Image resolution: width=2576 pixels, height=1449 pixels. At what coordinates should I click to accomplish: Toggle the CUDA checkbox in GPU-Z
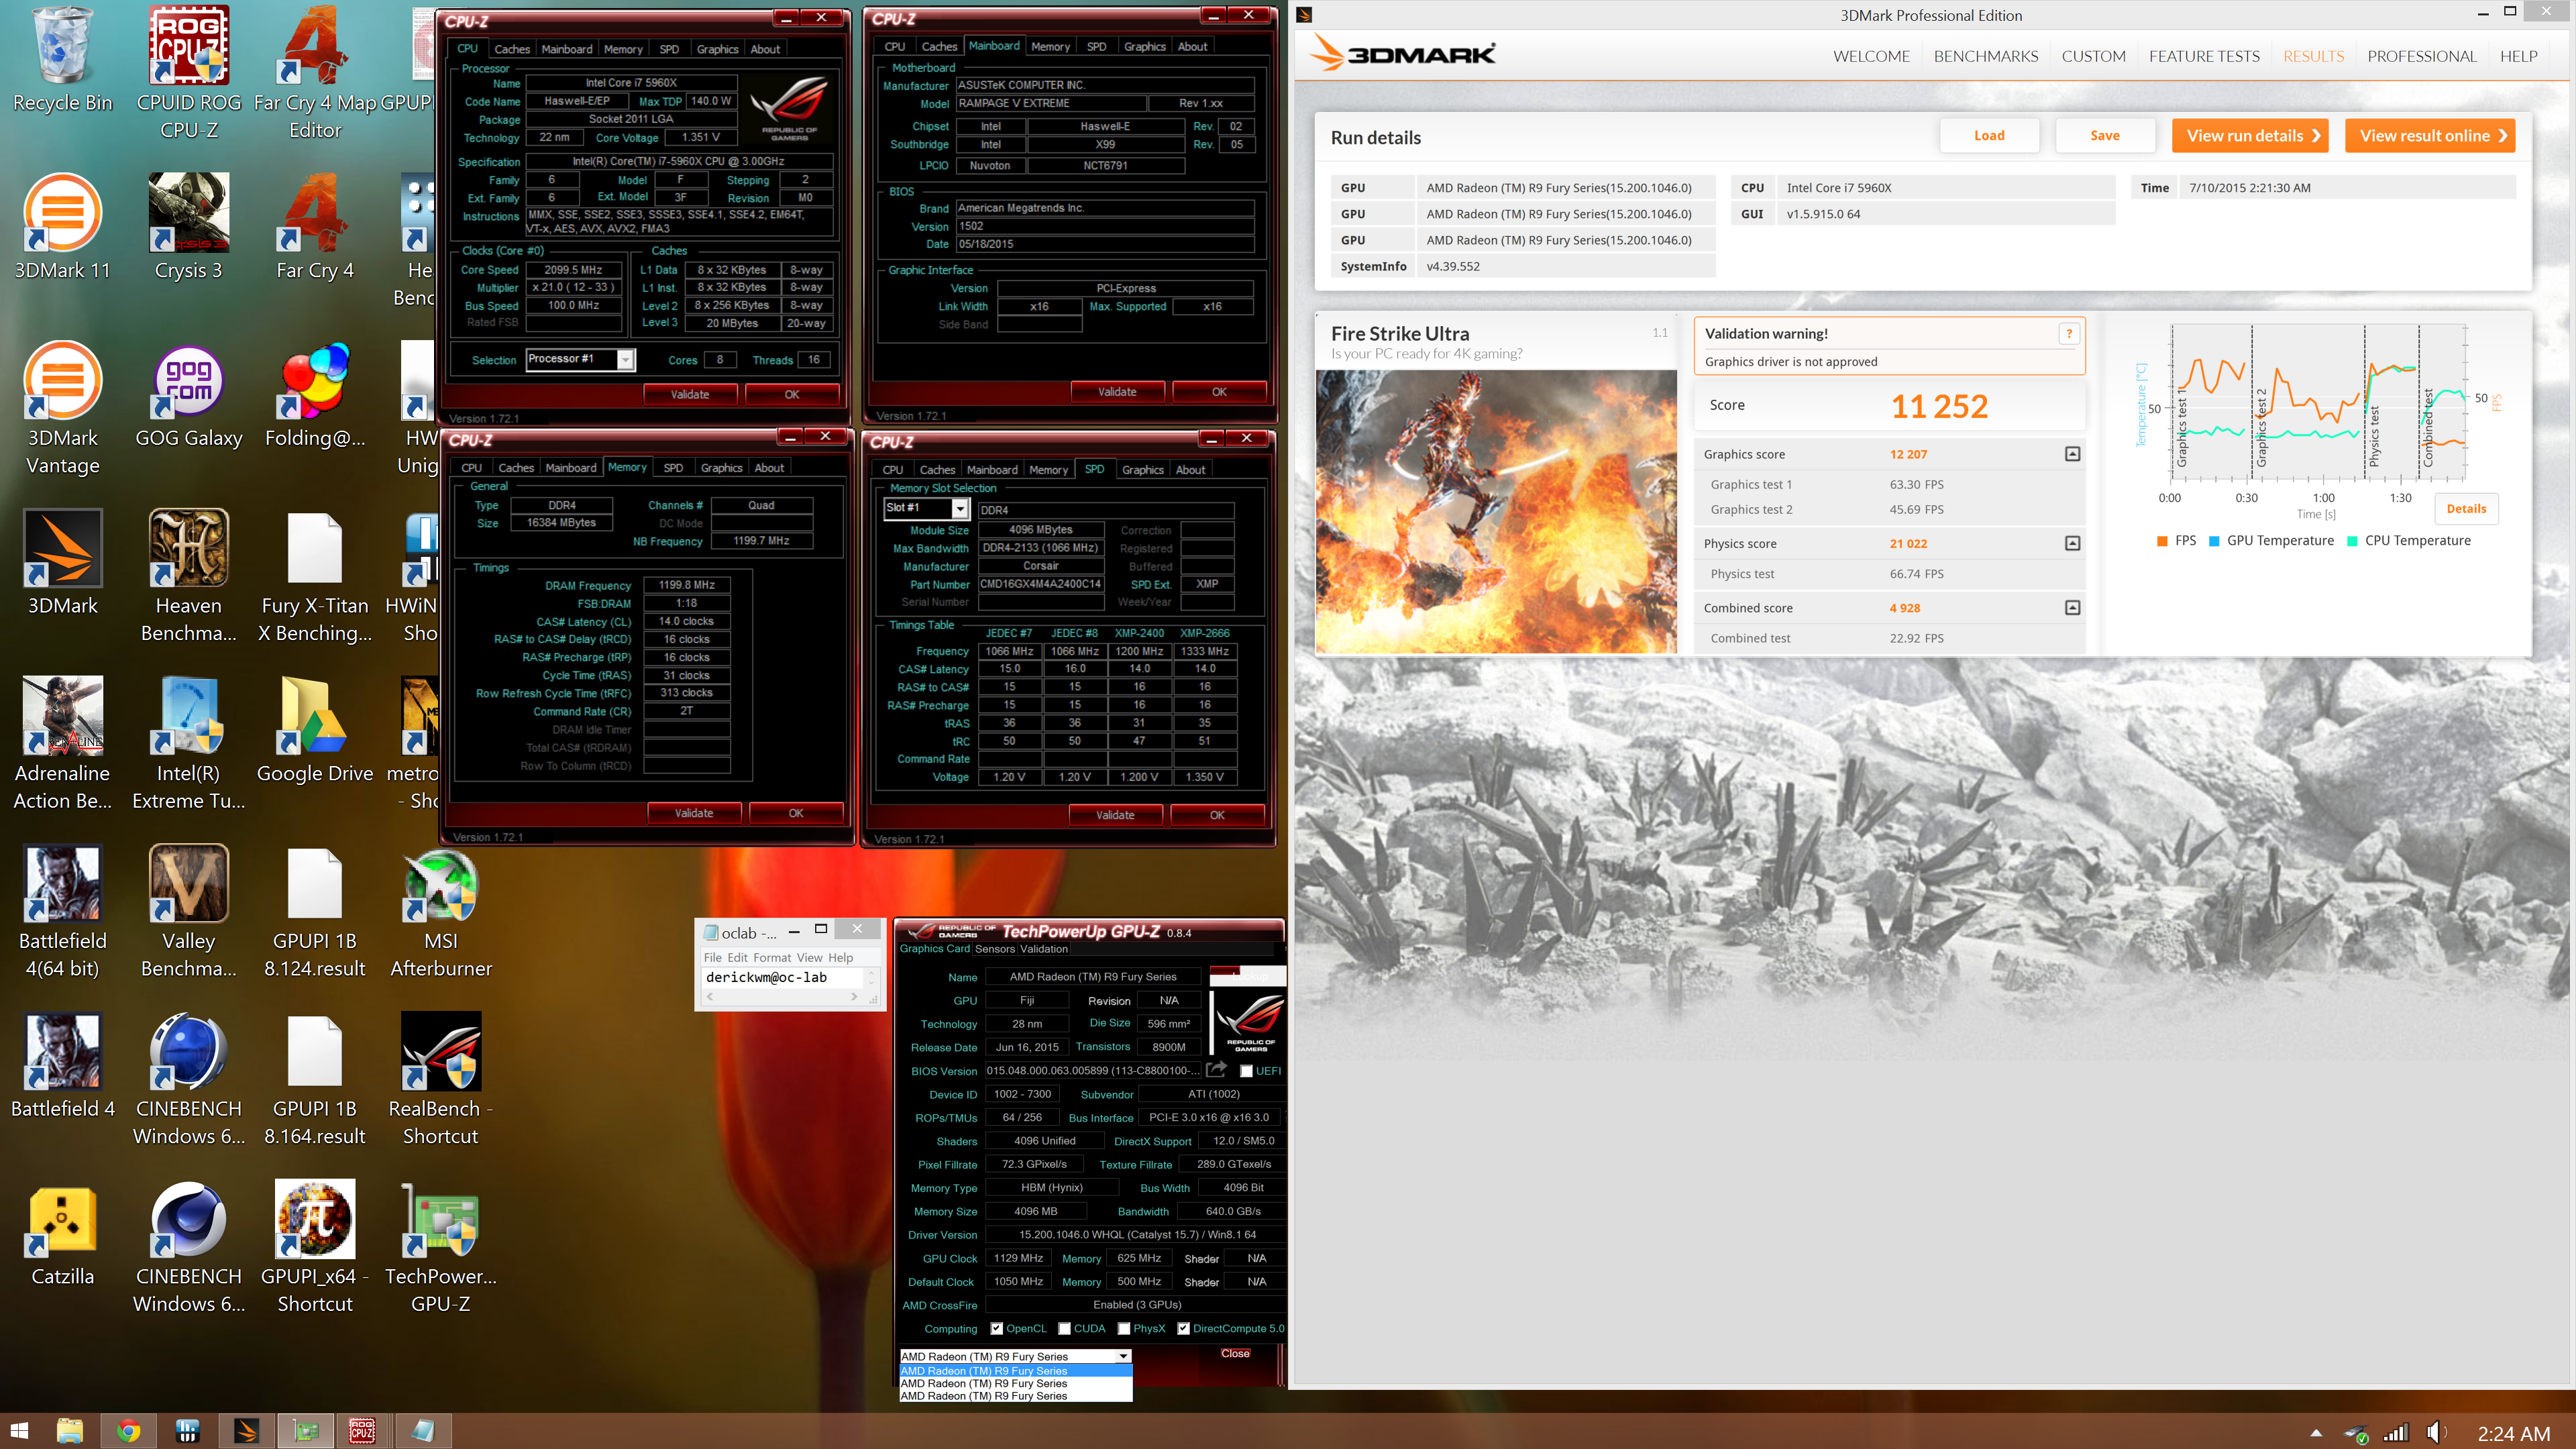[1064, 1328]
